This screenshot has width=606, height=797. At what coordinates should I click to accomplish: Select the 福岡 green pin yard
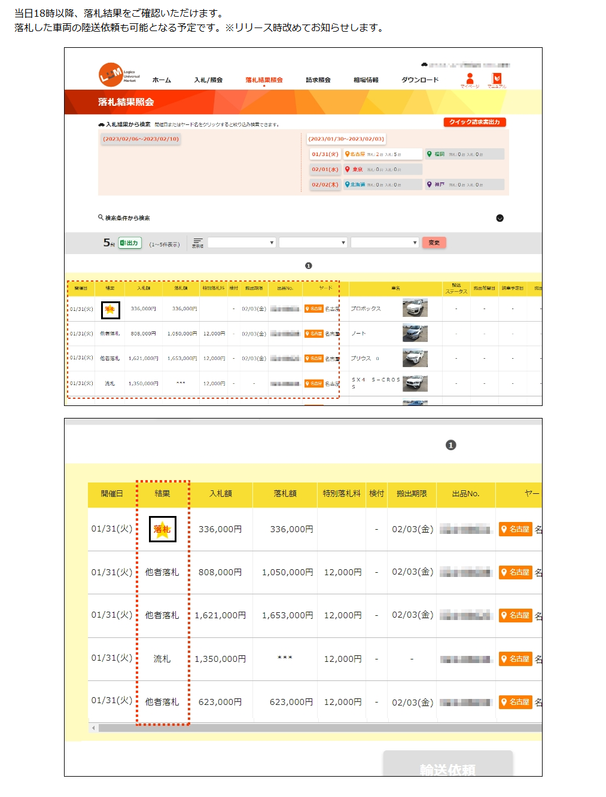coord(436,154)
